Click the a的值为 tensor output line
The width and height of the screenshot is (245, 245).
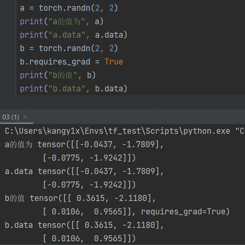[x=84, y=145]
